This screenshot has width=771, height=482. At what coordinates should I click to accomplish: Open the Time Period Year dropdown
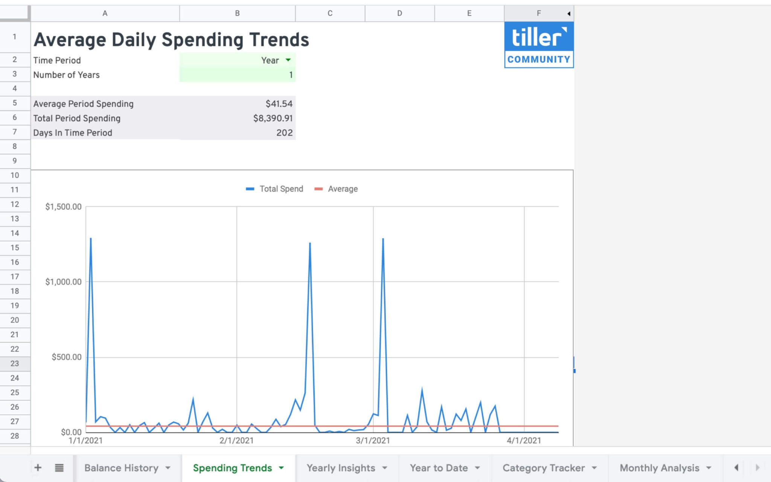point(288,60)
